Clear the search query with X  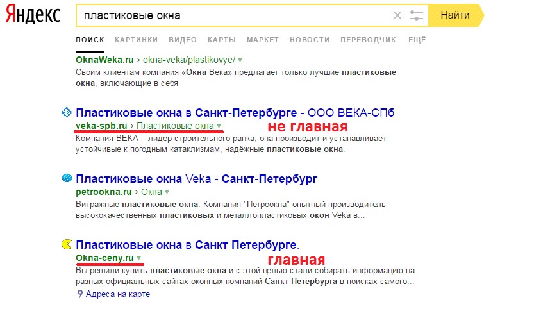click(397, 15)
